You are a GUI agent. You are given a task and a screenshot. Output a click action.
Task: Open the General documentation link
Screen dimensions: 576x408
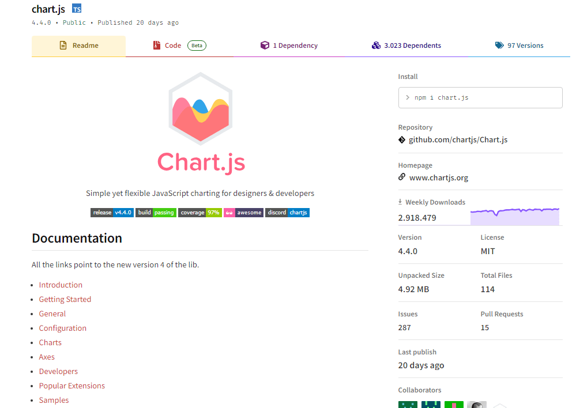pos(52,314)
